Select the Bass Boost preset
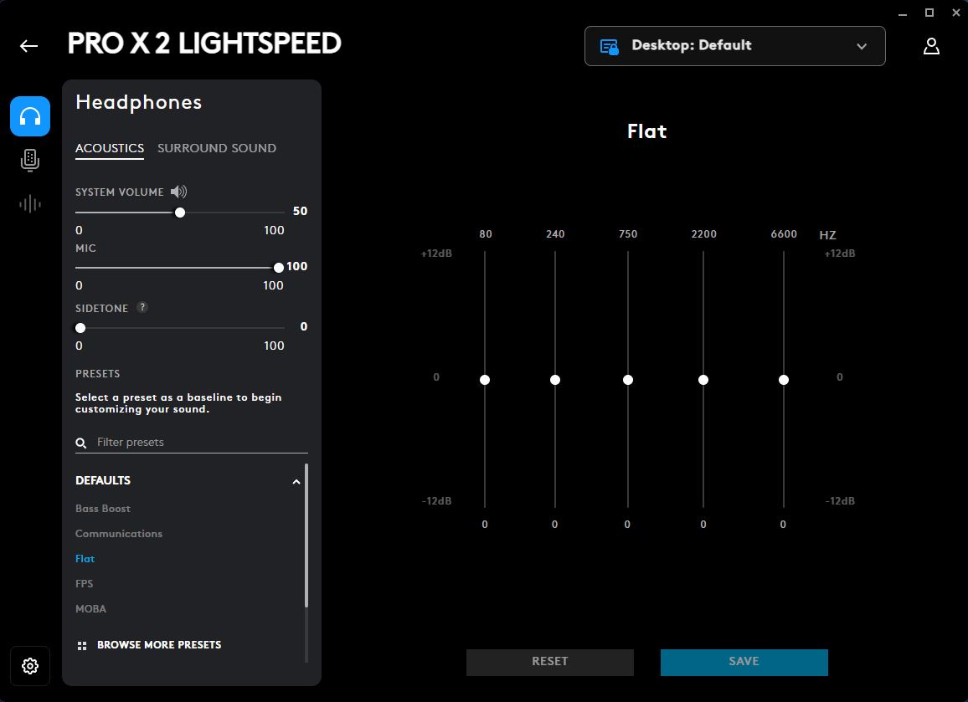The image size is (968, 702). click(x=103, y=509)
